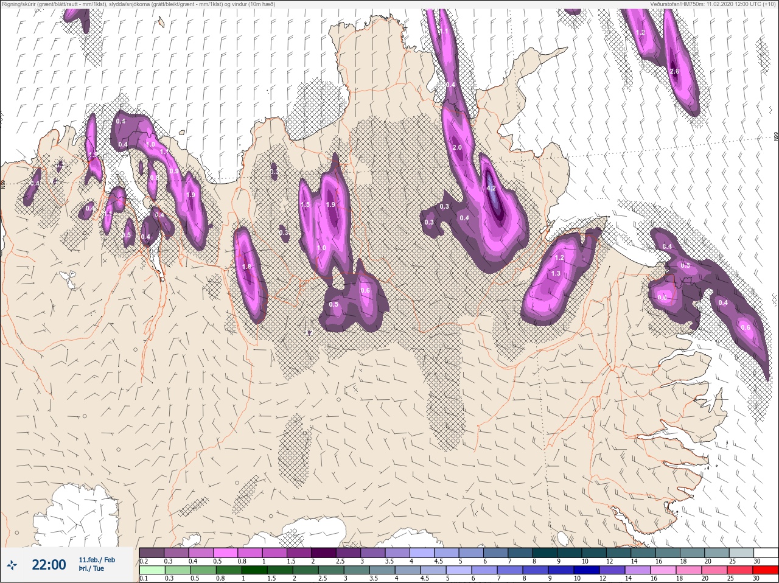Click the weather symbol icon beside 22:00
The height and width of the screenshot is (583, 779).
(12, 565)
